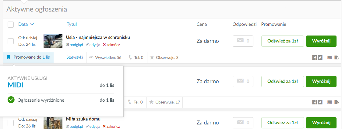Click the blue bookmark icon beside Promowane
Viewport: 342px width, 129px height.
point(9,57)
